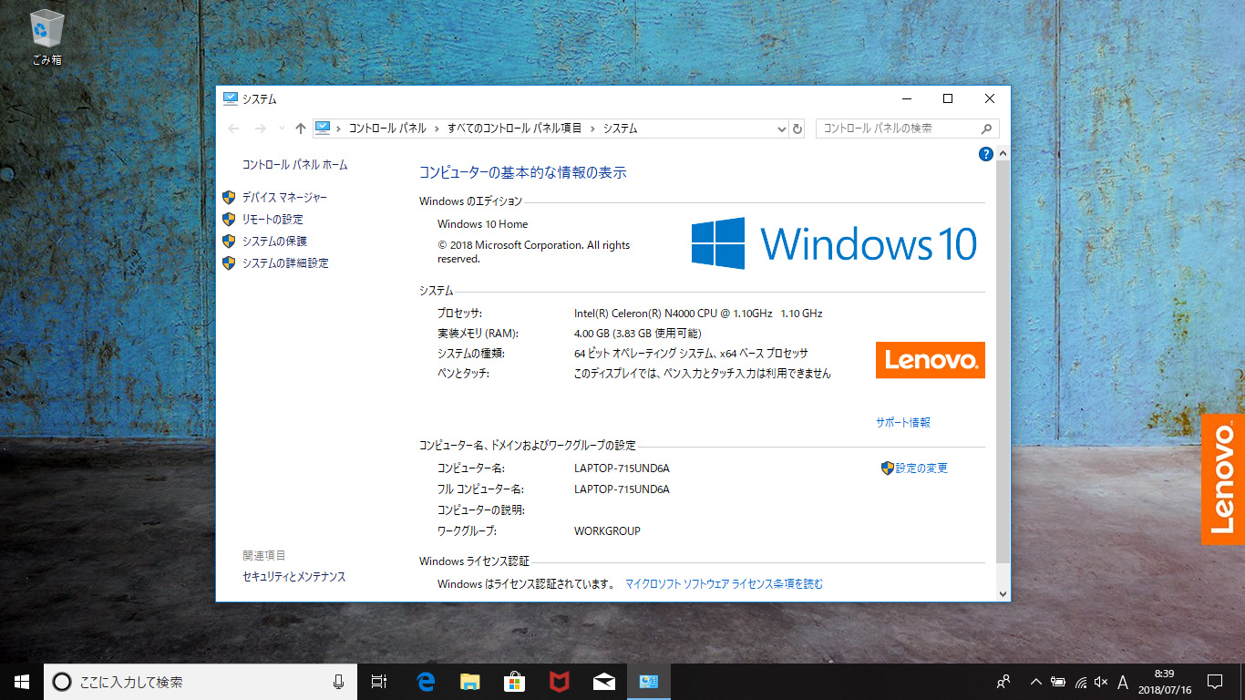
Task: Refresh the address bar
Action: point(797,129)
